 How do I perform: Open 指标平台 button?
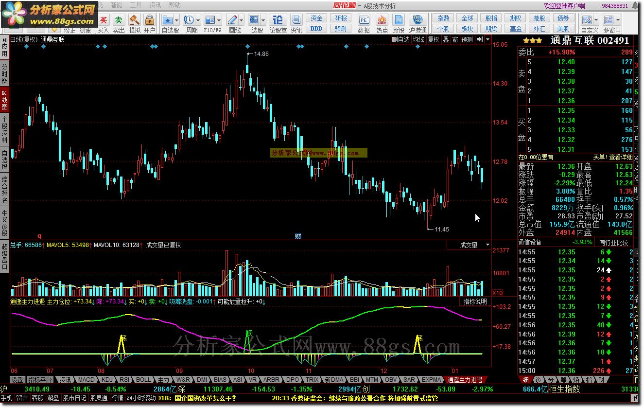click(40, 379)
